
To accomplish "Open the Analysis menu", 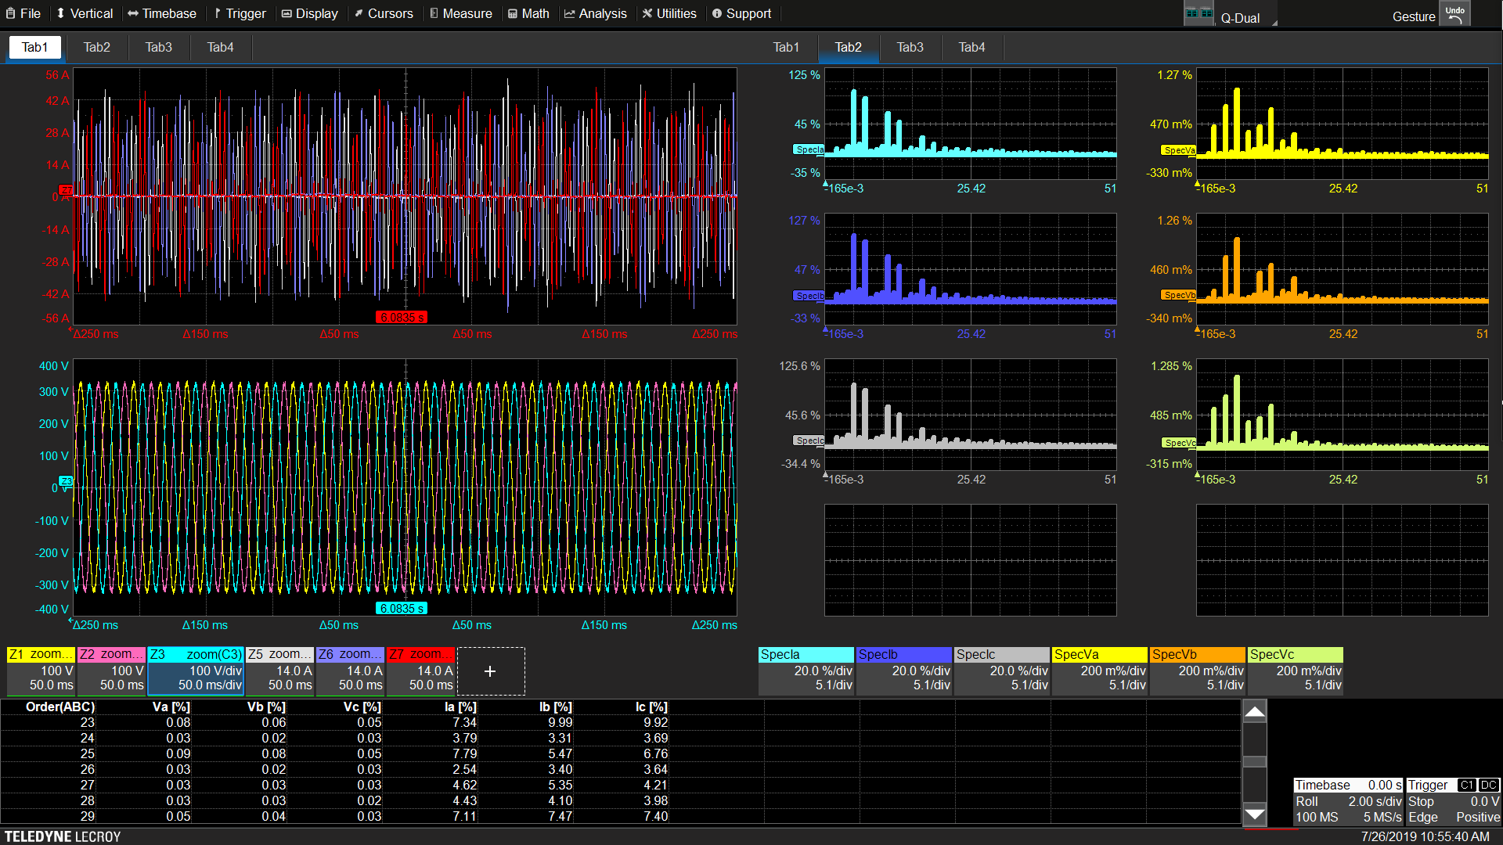I will (595, 13).
